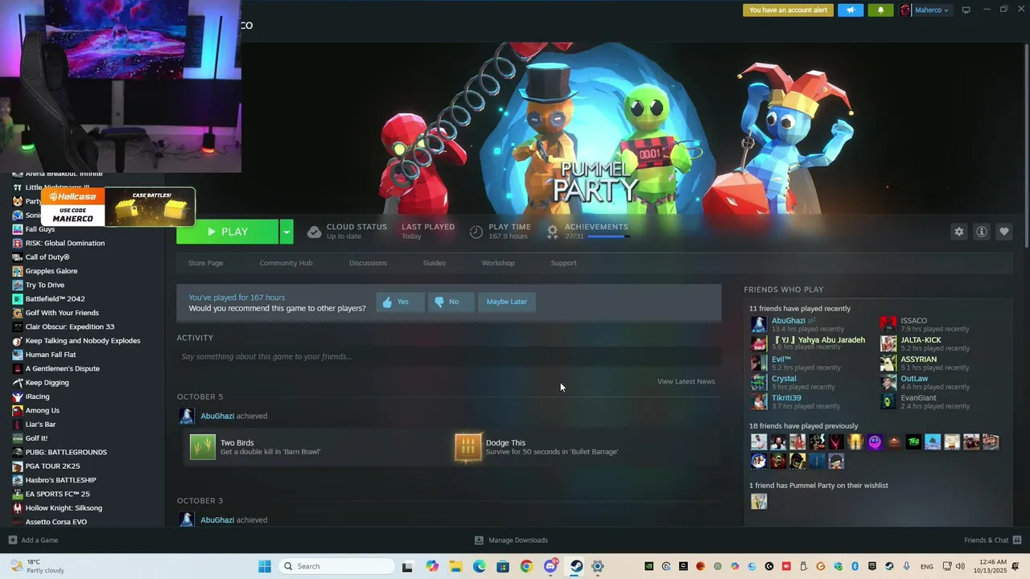Select Battlefield 2042 game icon
The height and width of the screenshot is (579, 1030).
(x=18, y=299)
